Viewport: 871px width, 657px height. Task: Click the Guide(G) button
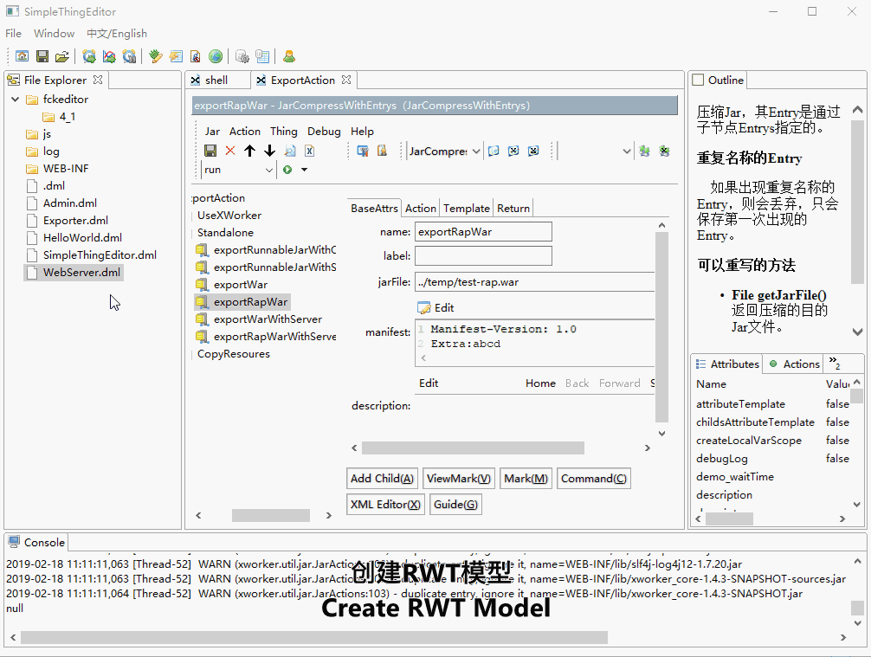[x=455, y=505]
